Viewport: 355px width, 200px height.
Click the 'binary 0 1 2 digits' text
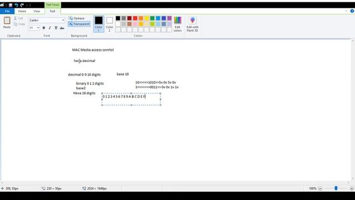(x=90, y=83)
